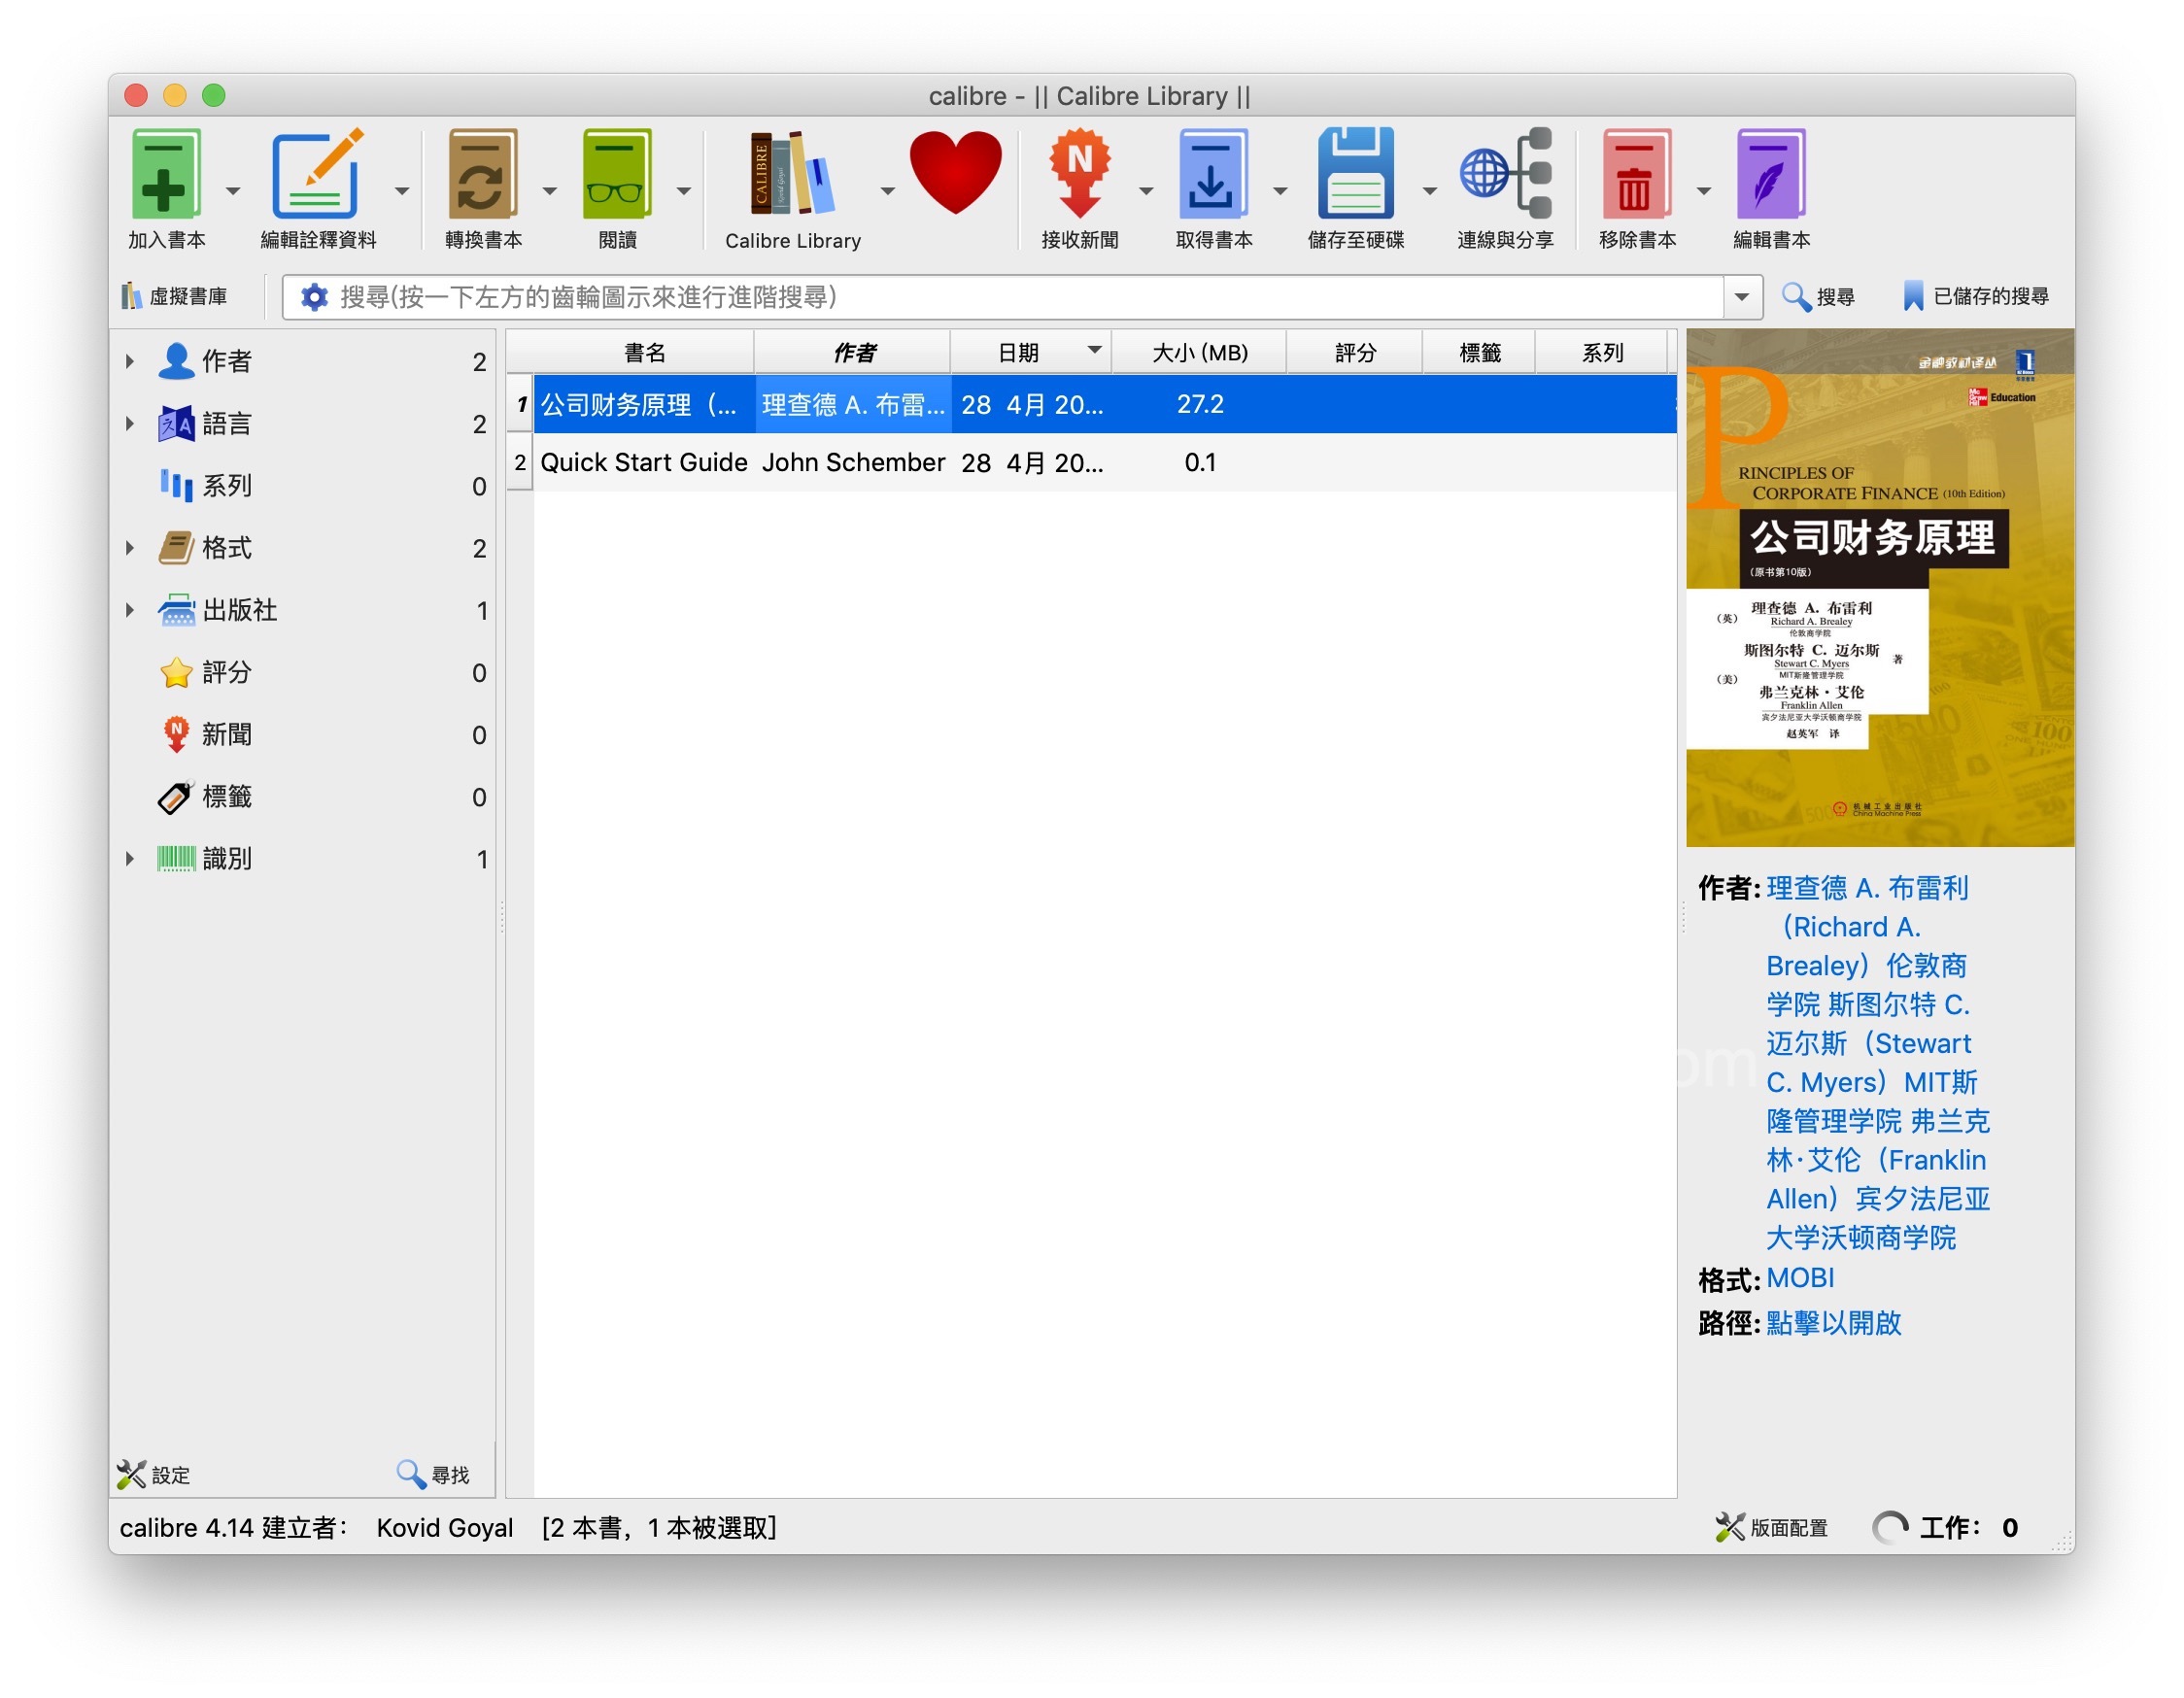The image size is (2184, 1698).
Task: Open 已儲存的搜尋 saved searches
Action: tap(1975, 296)
